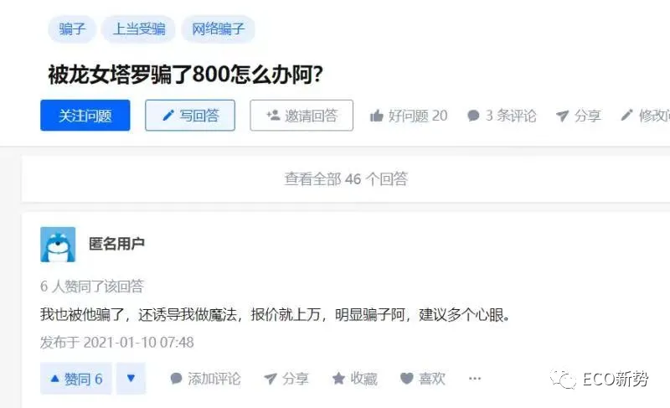Upvote the answer with 赞同 6
Screen dimensions: 670x408
tap(76, 379)
